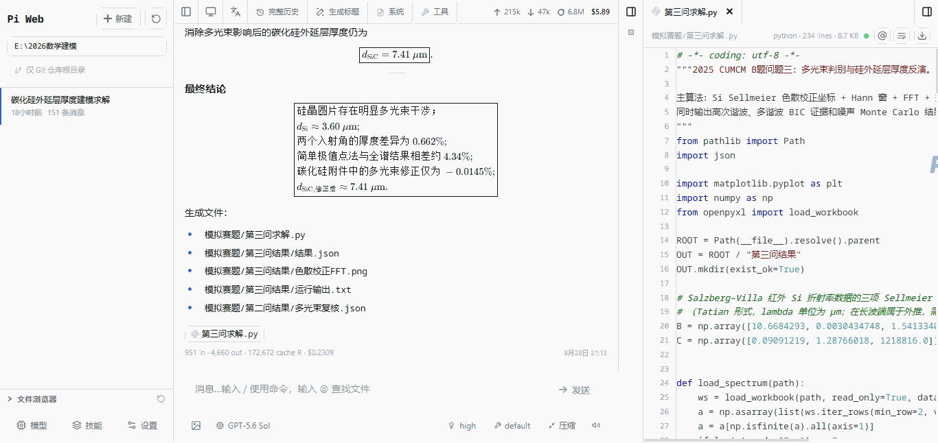Toggle word wrap icon in file viewer
This screenshot has width=938, height=443.
(x=902, y=36)
